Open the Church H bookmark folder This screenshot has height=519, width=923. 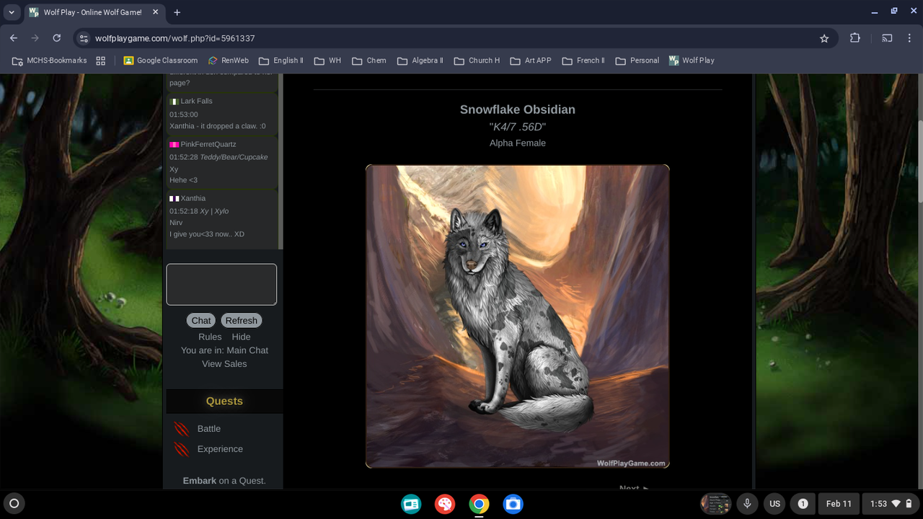[x=477, y=61]
